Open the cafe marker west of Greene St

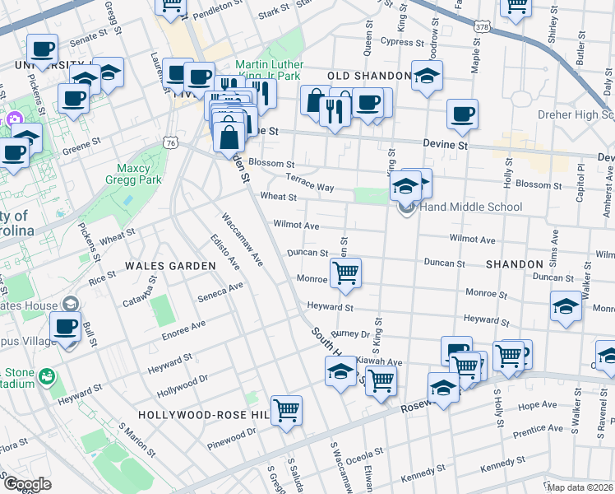tap(14, 154)
